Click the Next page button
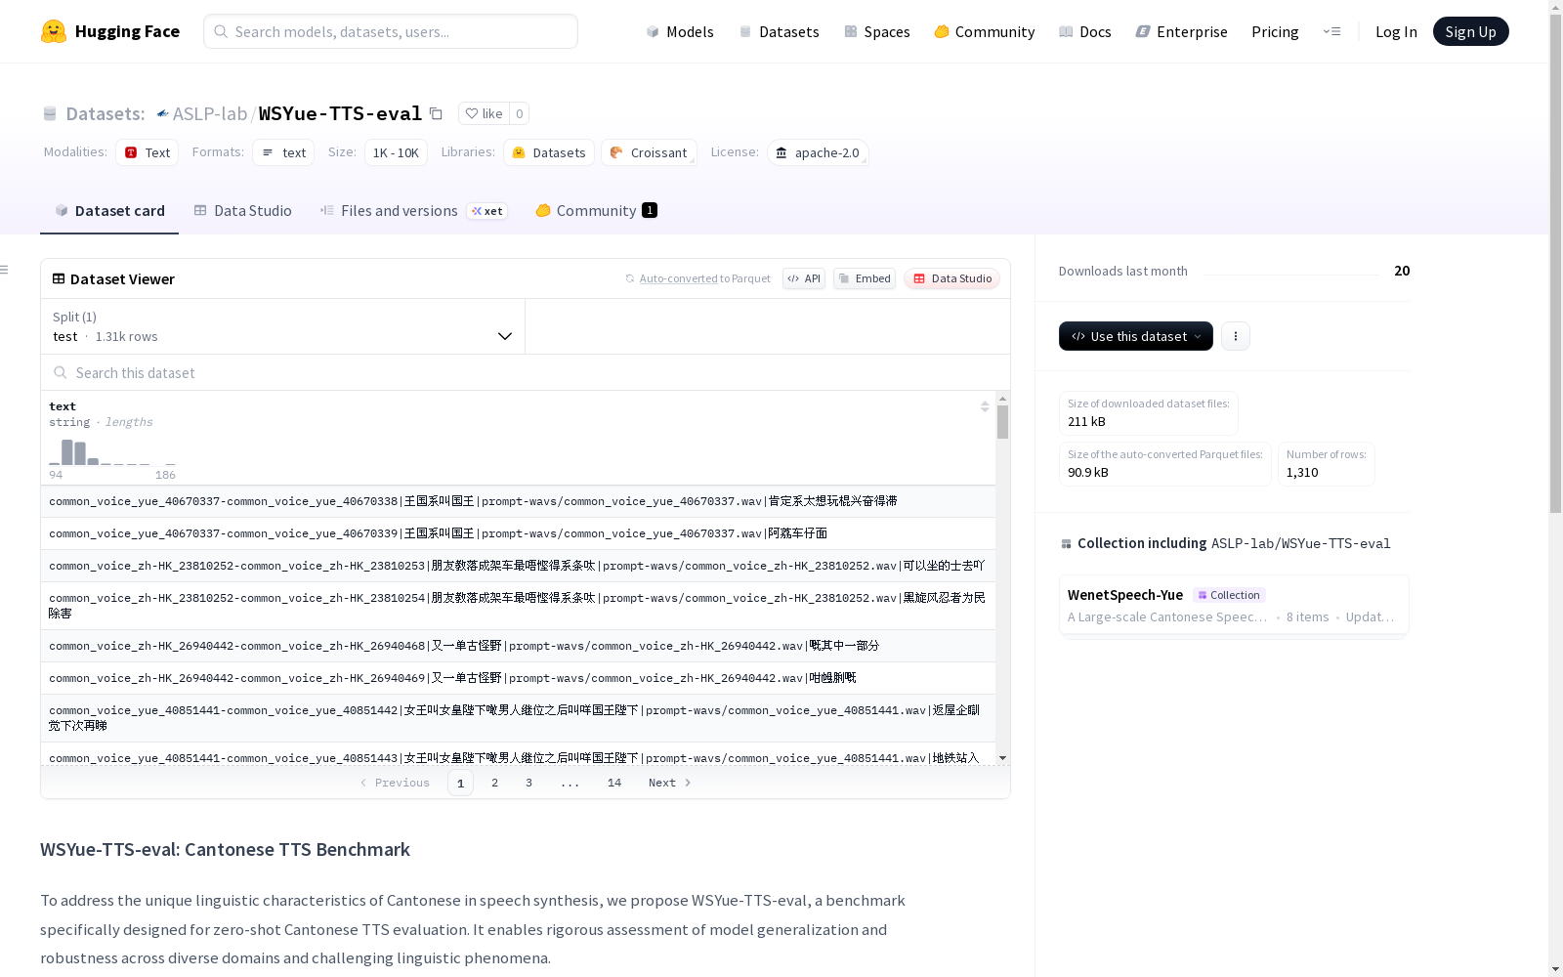Viewport: 1563px width, 977px height. coord(670,783)
